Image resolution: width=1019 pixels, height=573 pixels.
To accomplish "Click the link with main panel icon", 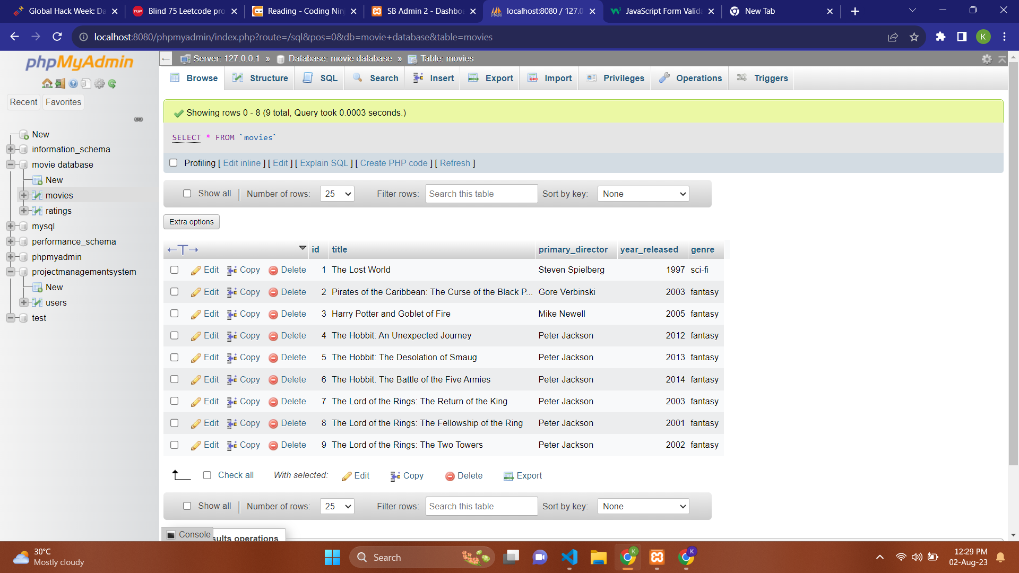I will [139, 119].
